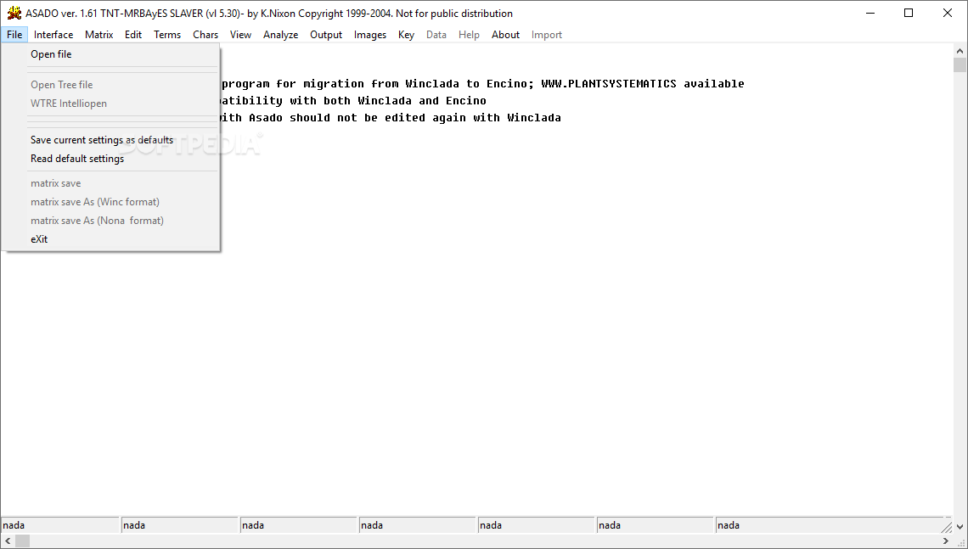
Task: Click the vertical scrollbar thumb
Action: [960, 65]
